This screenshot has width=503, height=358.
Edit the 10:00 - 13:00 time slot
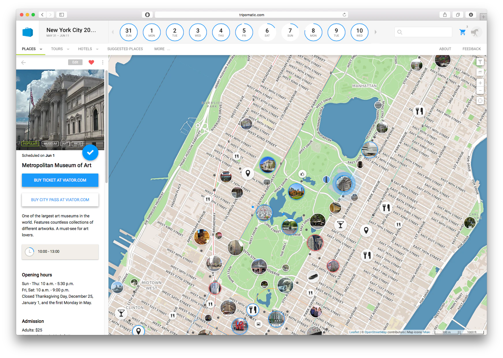pyautogui.click(x=60, y=252)
